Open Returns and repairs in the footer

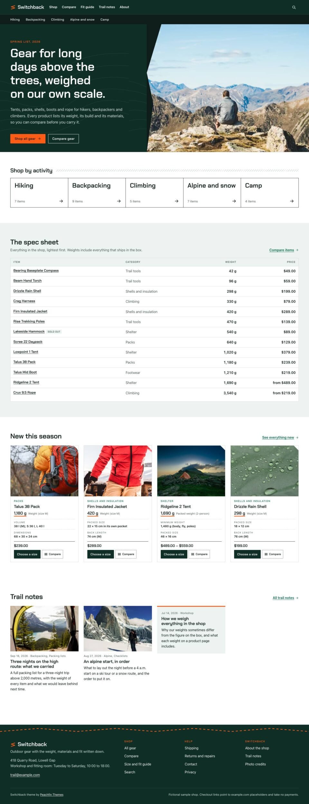[200, 756]
